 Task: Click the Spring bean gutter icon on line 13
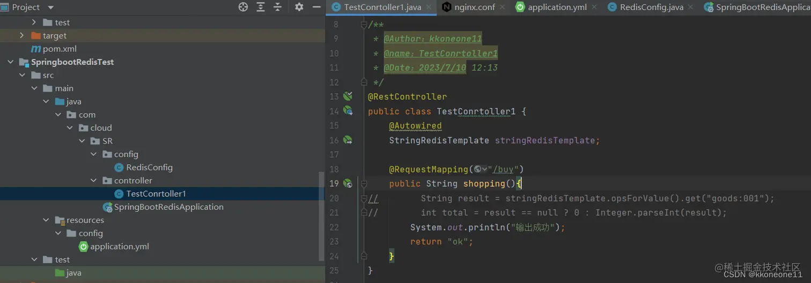tap(348, 96)
